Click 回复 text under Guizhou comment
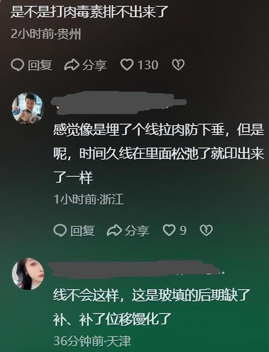Screen dimensions: 269x352 40,65
